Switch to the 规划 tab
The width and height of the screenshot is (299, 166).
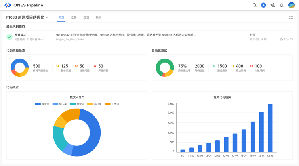click(86, 17)
